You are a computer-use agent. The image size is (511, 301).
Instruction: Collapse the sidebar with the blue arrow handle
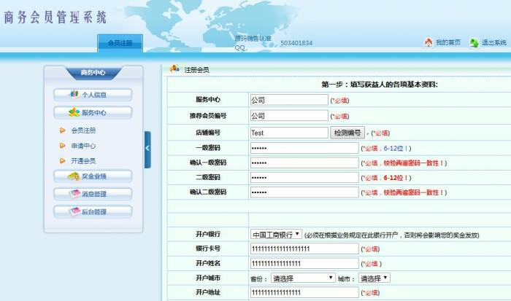147,148
